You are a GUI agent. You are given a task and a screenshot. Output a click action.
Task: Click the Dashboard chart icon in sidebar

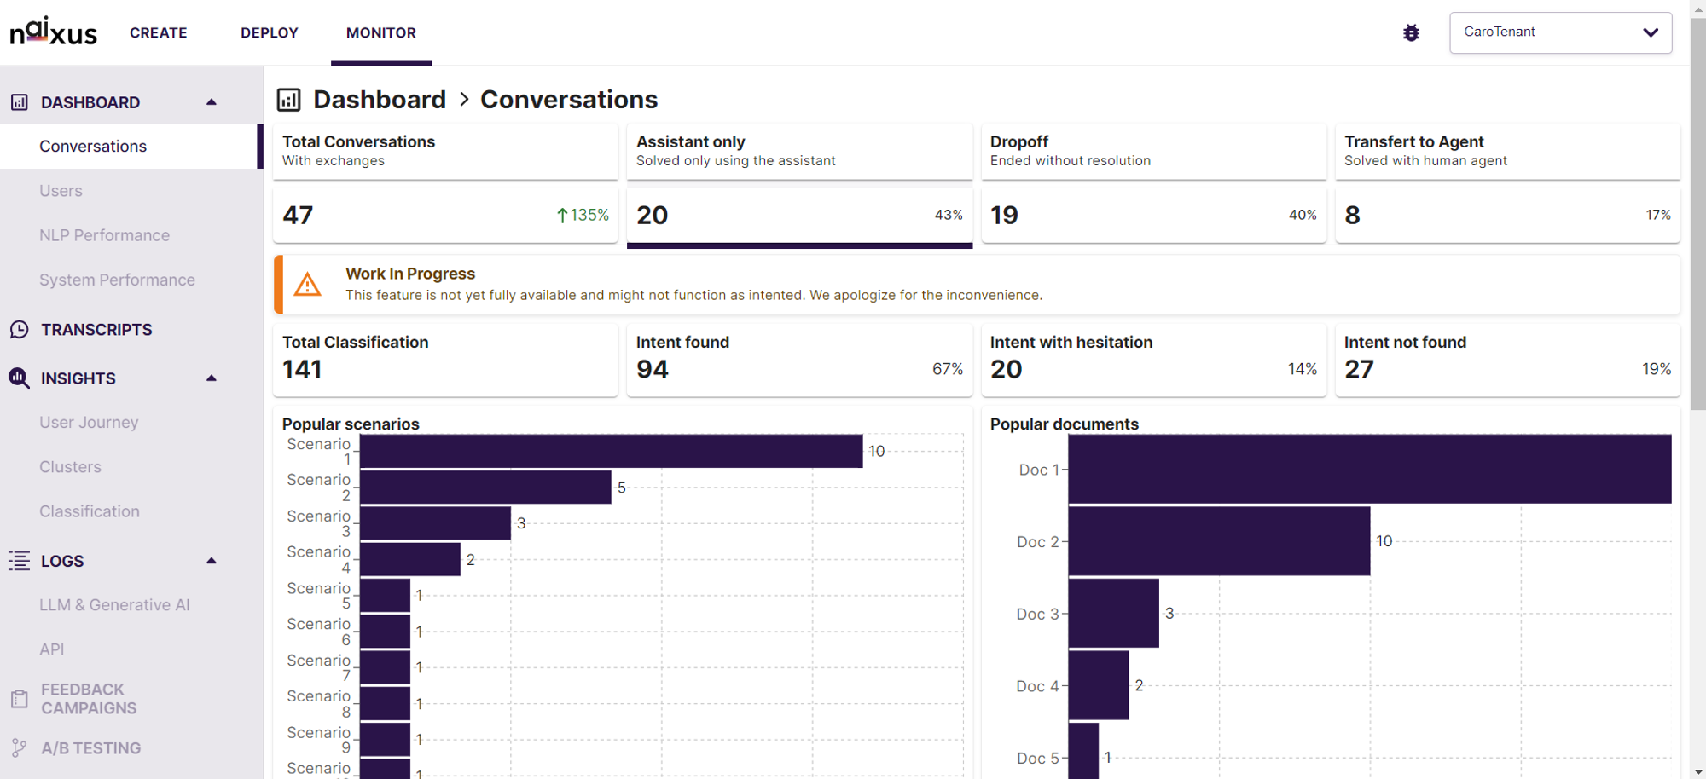(20, 102)
